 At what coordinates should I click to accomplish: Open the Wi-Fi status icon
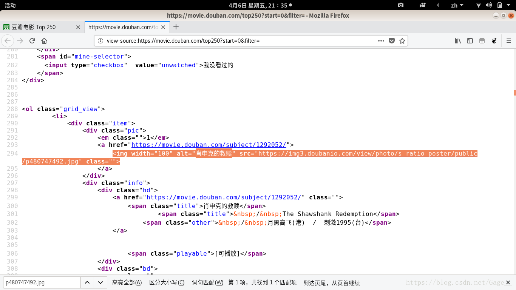[x=479, y=5]
